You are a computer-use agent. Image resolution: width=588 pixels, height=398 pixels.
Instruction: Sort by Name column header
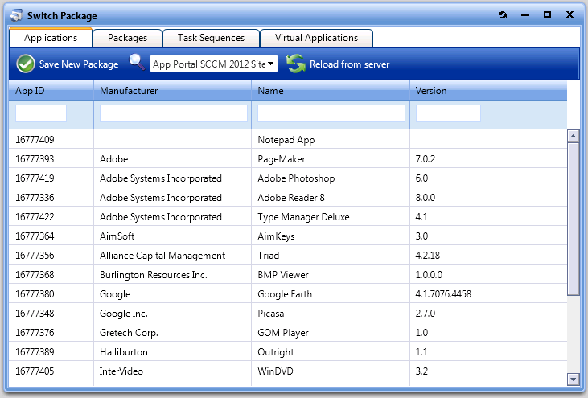point(331,91)
